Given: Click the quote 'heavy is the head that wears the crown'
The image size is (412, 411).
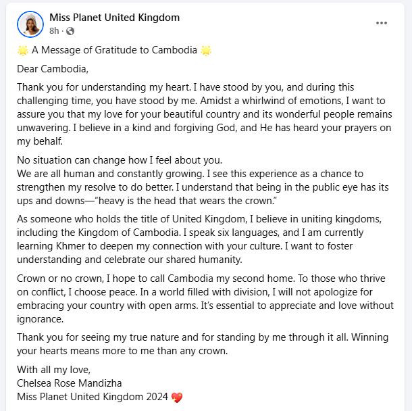Looking at the screenshot, I should point(186,201).
